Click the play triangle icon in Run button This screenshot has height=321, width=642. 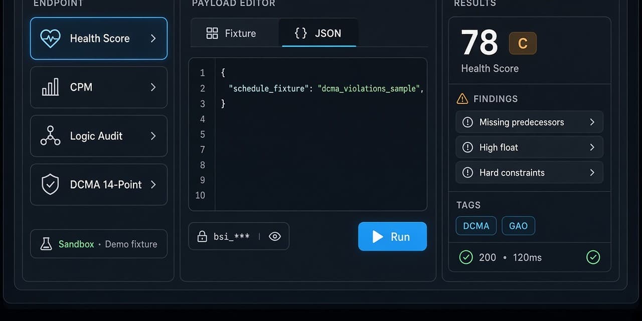click(x=378, y=237)
